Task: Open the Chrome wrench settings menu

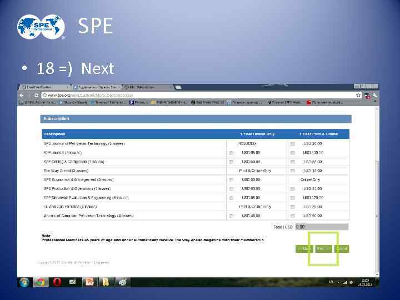Action: point(374,96)
